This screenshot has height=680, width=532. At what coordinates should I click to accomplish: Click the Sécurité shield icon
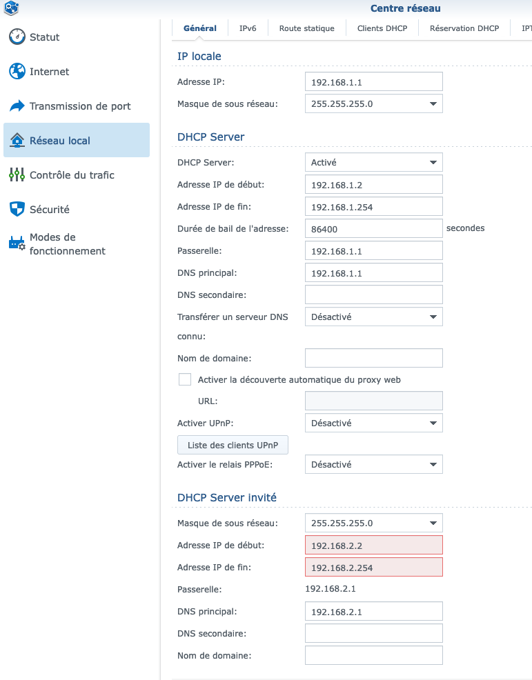[17, 210]
